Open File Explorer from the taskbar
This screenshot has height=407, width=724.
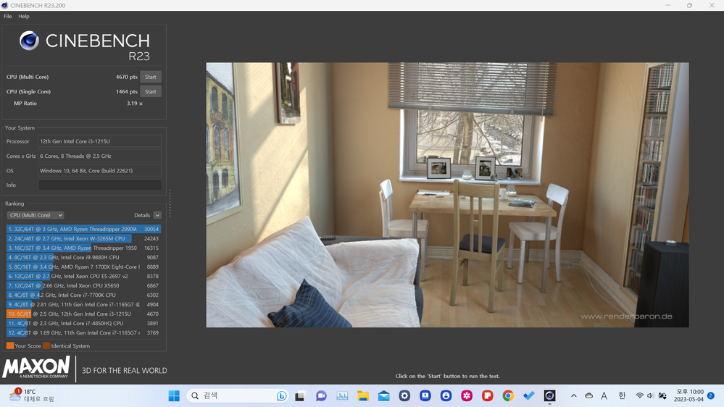(363, 396)
